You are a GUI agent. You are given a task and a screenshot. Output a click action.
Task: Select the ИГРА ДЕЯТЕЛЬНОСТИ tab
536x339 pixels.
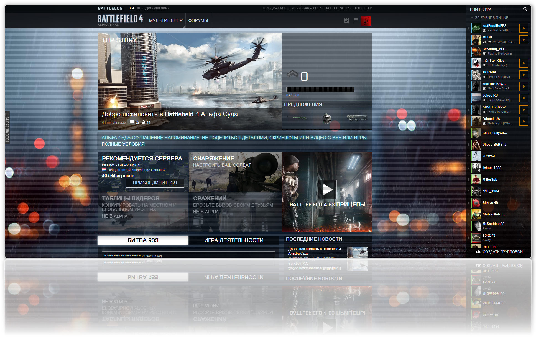(x=234, y=240)
